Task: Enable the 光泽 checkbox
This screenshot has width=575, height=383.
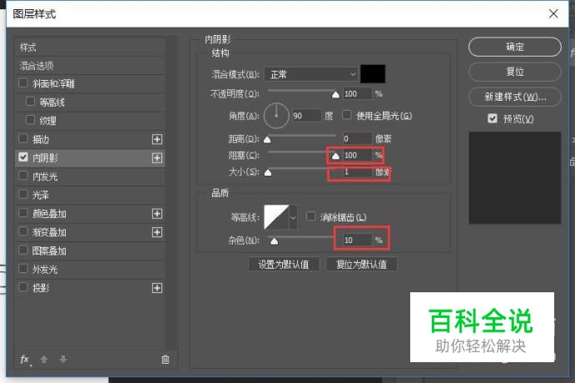Action: [x=23, y=194]
